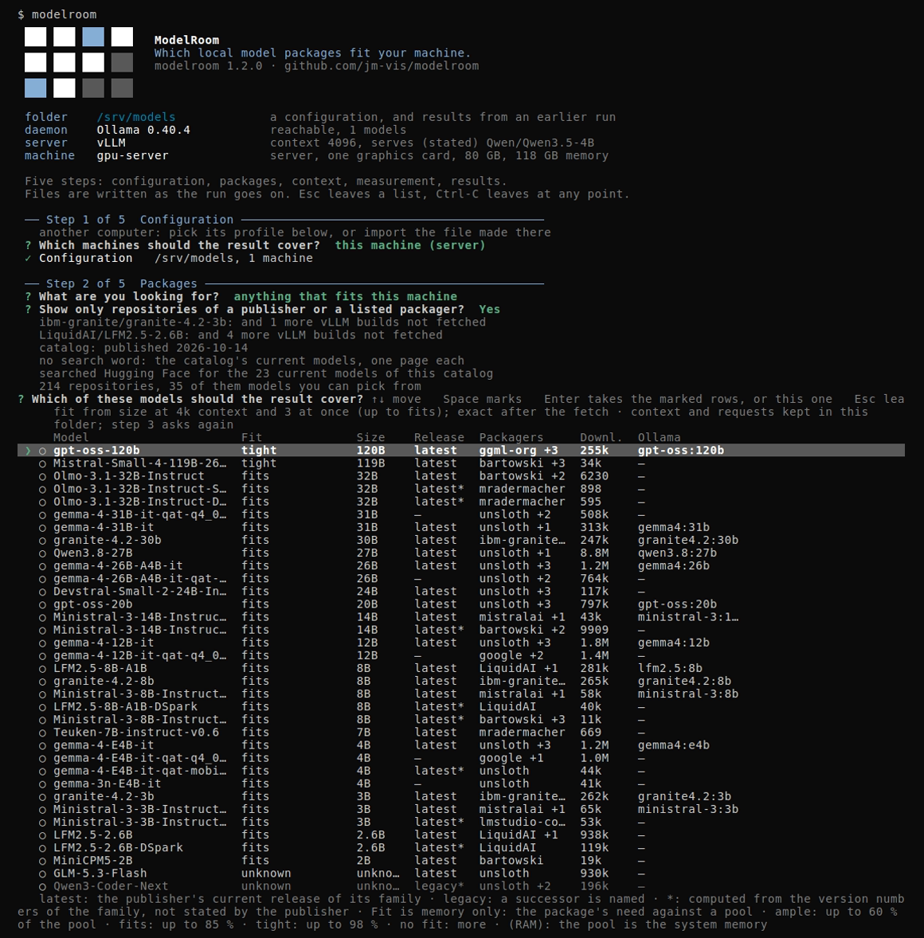Click the lmstudio-co… packager cell
Viewport: 924px width, 938px height.
click(x=522, y=822)
